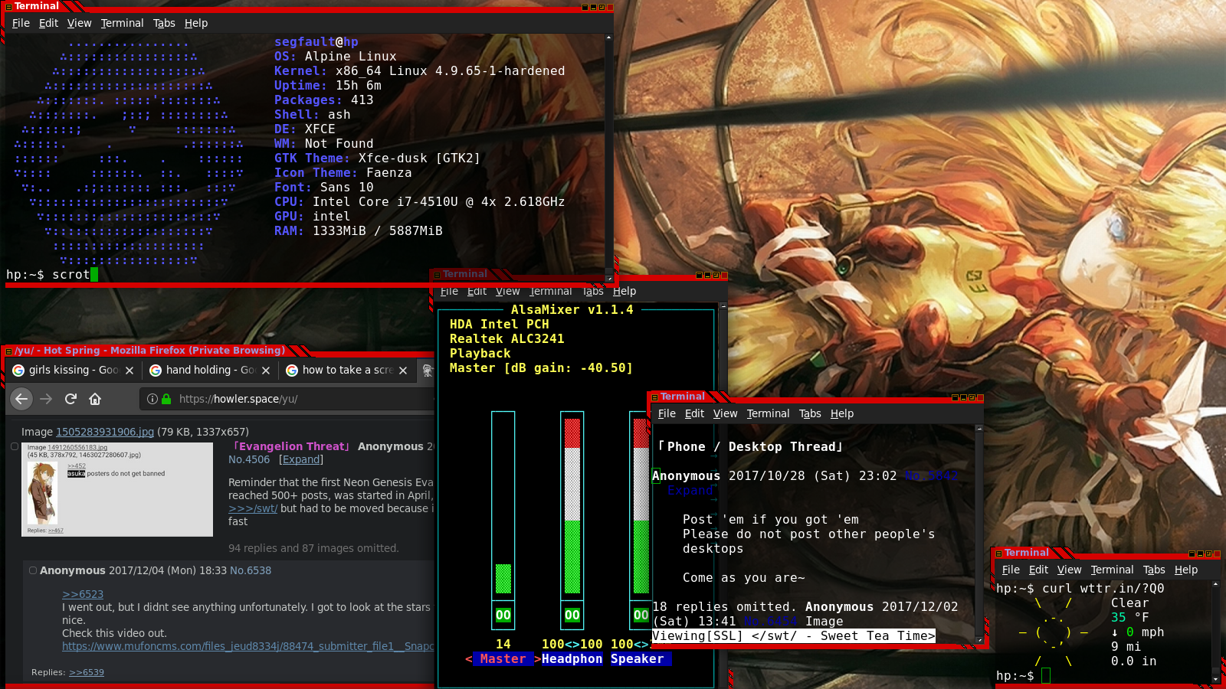Screen dimensions: 1226x689
Task: Click the green padlock in URL bar
Action: [x=166, y=399]
